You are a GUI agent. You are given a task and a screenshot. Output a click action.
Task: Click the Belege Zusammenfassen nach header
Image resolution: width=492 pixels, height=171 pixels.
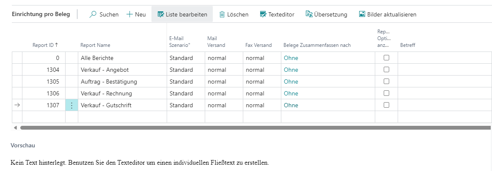[317, 45]
